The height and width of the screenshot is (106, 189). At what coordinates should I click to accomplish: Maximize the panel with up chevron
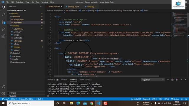181,80
